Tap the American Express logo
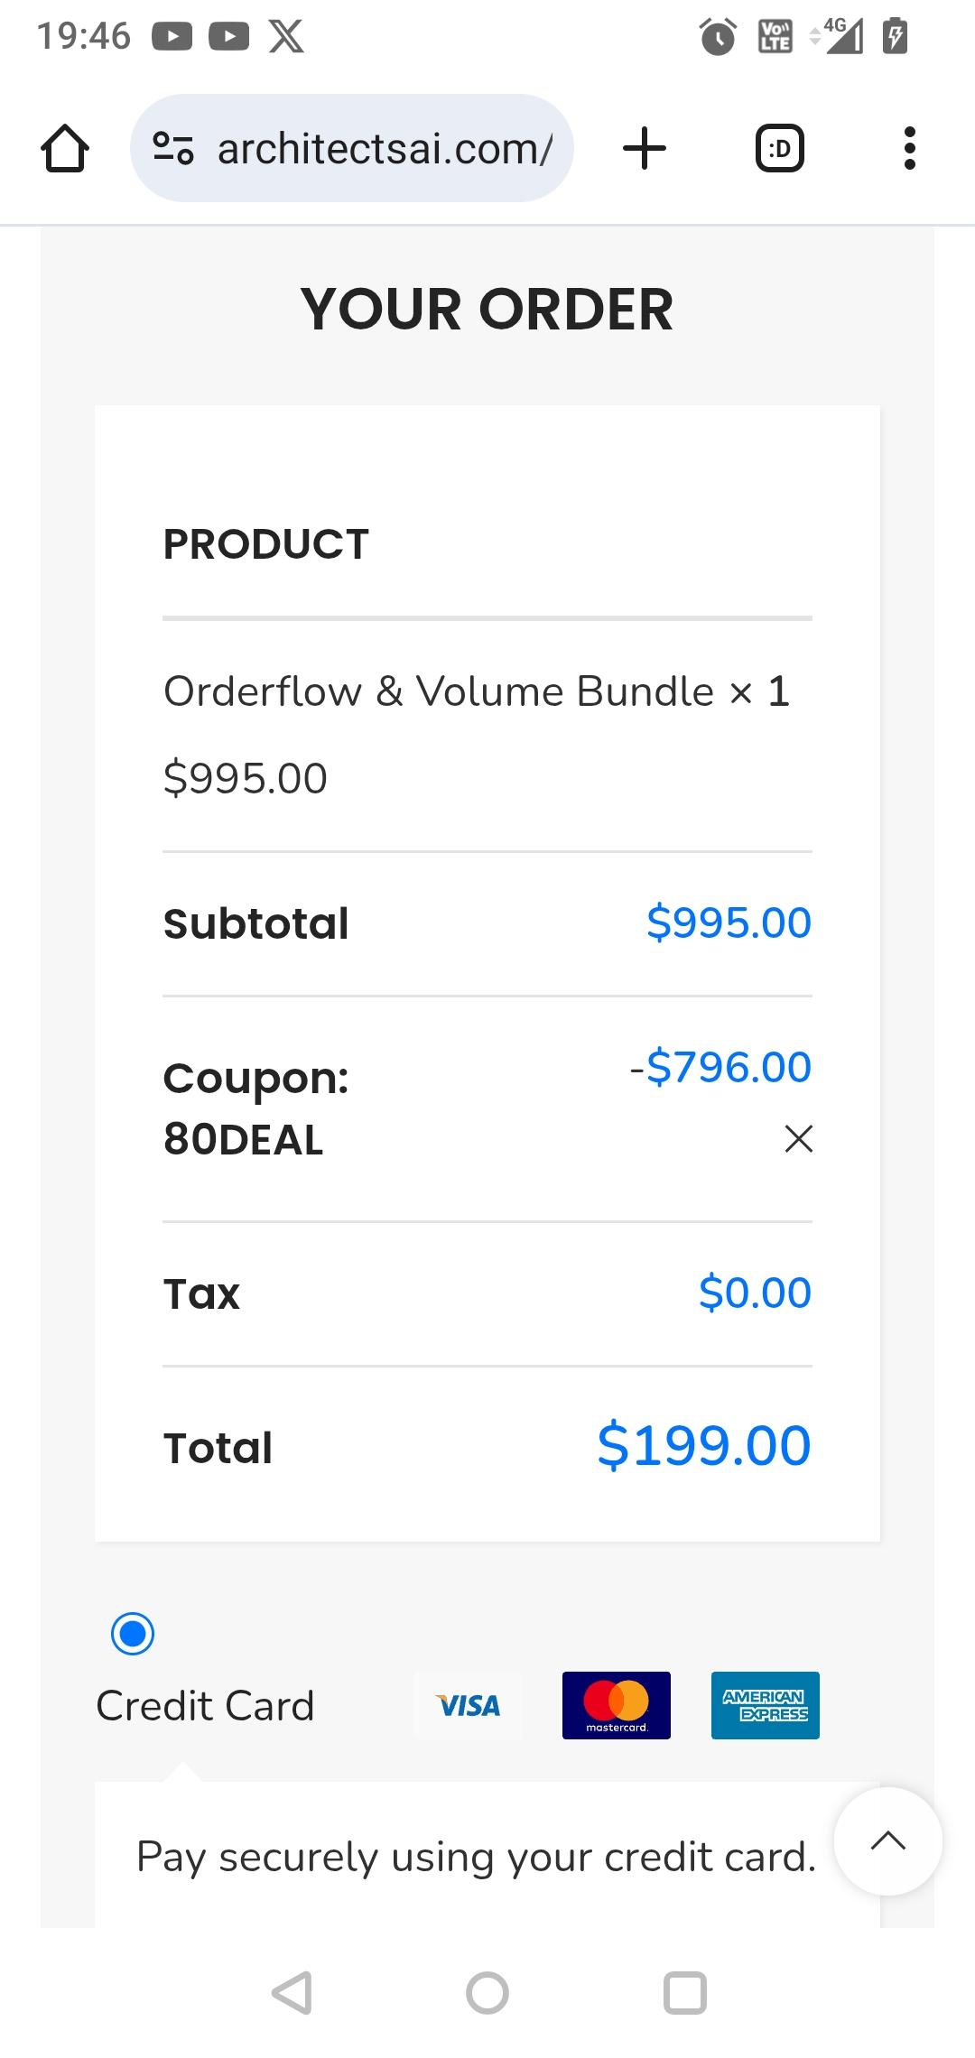Image resolution: width=975 pixels, height=2058 pixels. point(766,1705)
